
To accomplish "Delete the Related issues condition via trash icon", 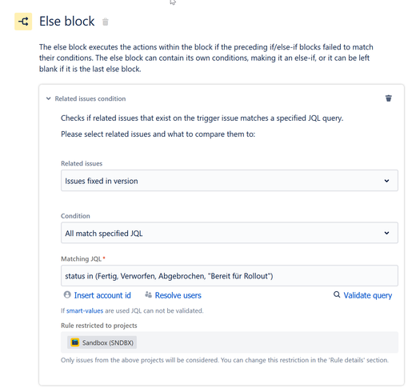I will 389,98.
